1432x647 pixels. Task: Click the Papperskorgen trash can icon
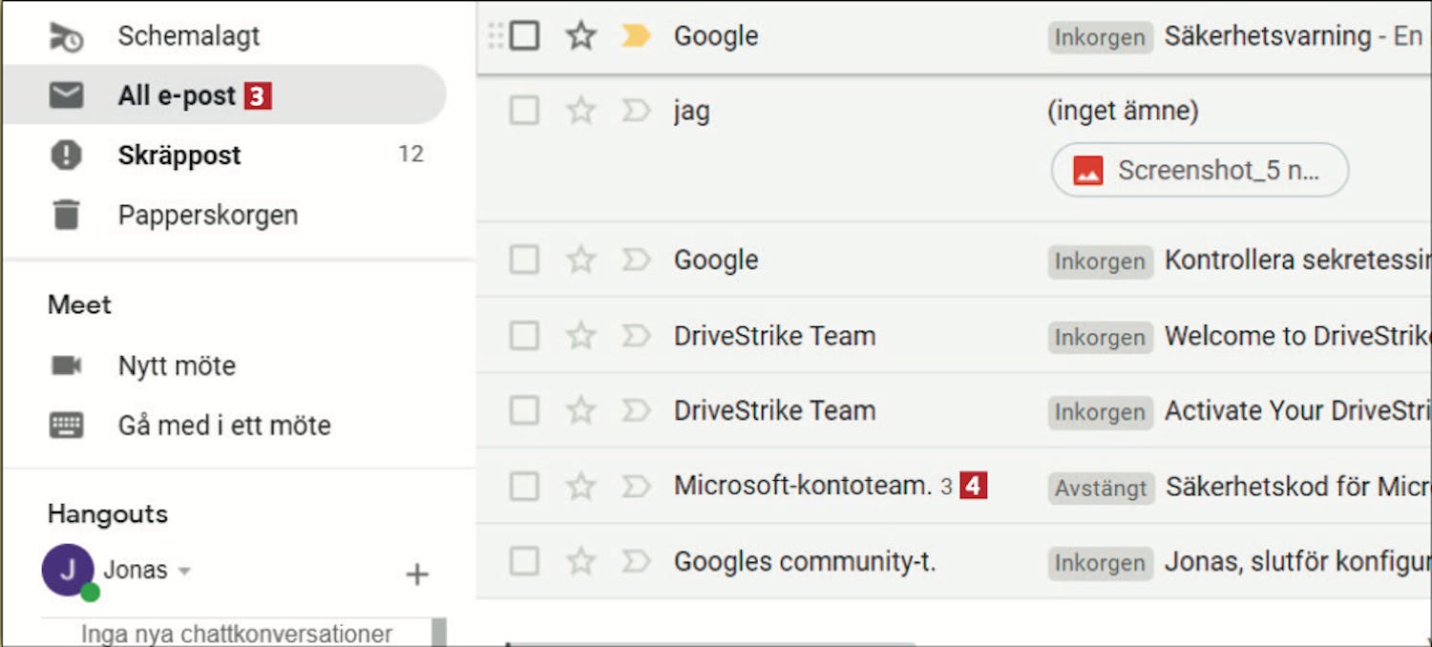(66, 215)
